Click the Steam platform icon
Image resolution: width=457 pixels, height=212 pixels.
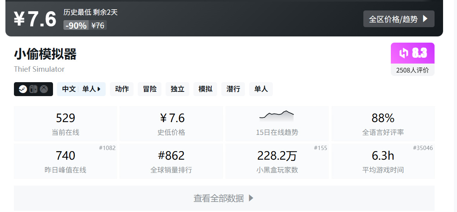pyautogui.click(x=23, y=89)
